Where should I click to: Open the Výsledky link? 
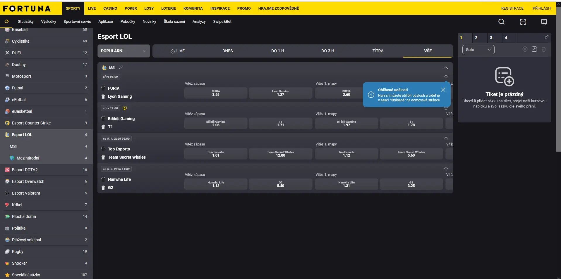[x=49, y=22]
